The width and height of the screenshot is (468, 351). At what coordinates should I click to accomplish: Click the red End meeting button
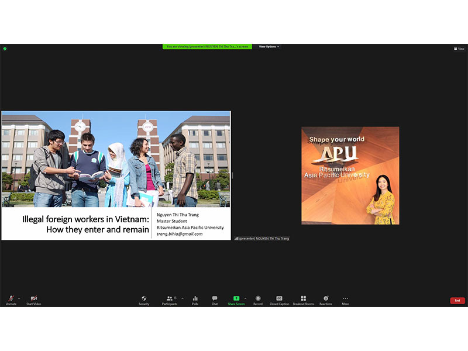point(457,301)
